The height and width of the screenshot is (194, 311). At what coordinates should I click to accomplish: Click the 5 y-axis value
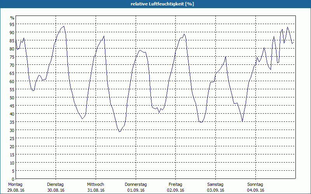tap(13, 171)
